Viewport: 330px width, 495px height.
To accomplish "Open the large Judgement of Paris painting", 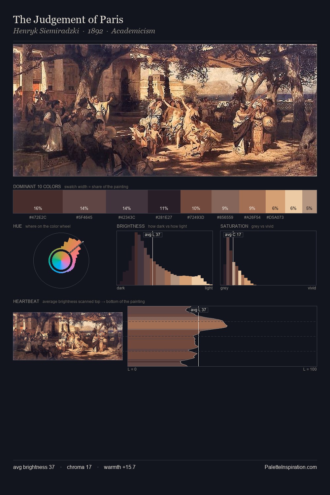I will click(165, 110).
